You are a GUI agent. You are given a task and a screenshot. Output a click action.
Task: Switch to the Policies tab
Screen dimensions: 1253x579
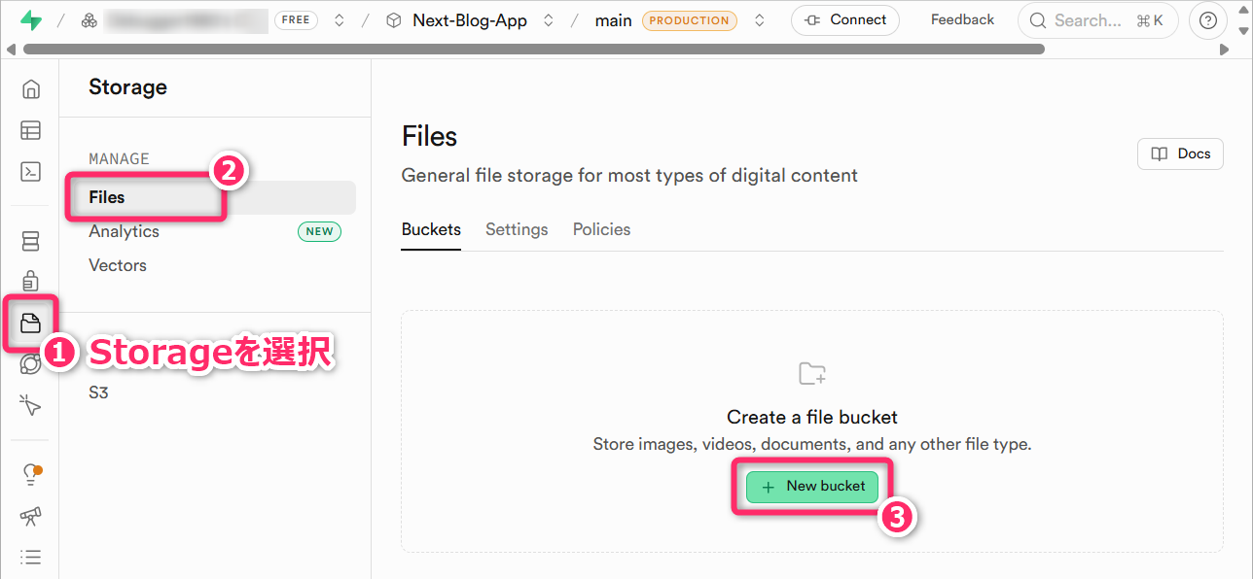tap(601, 229)
